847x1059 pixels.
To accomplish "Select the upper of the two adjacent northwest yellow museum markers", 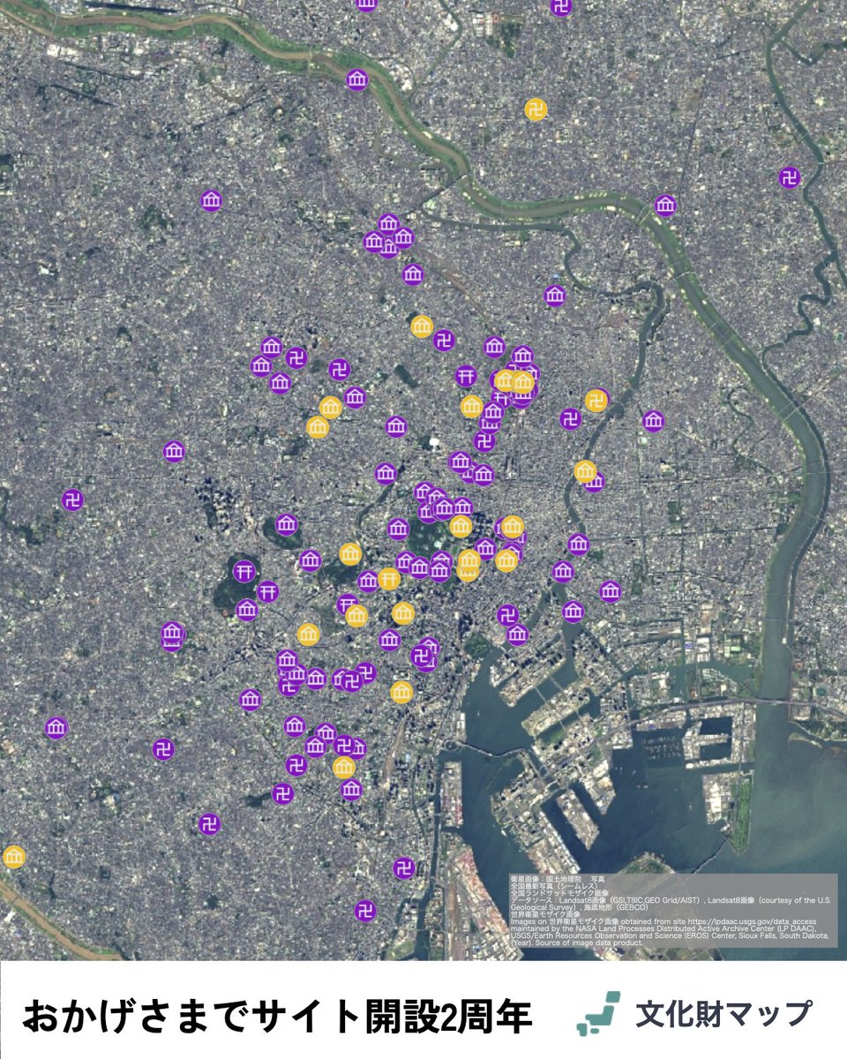I will click(x=330, y=407).
